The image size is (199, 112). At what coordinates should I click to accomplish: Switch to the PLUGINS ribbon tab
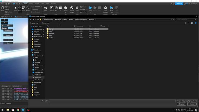pos(53,4)
